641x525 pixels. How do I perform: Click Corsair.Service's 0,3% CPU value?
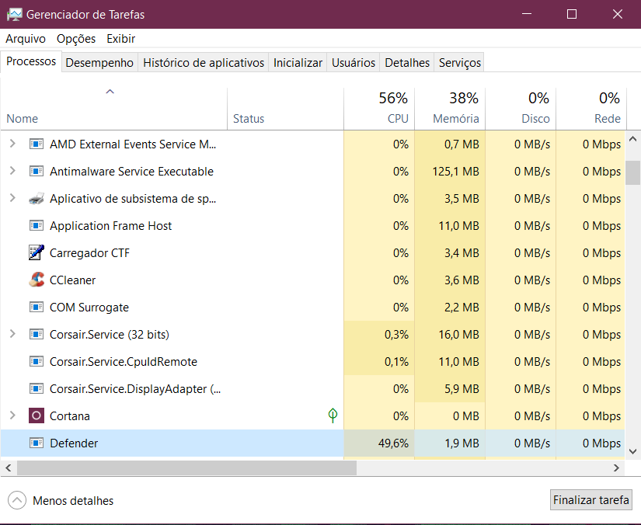396,335
